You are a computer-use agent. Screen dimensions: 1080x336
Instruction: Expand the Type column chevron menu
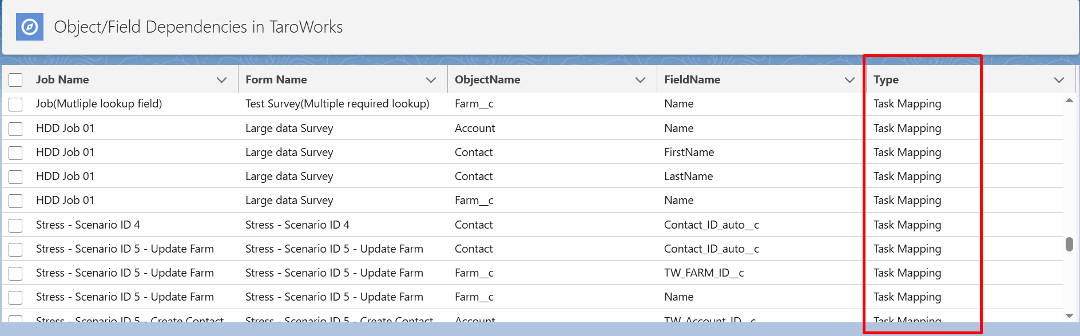click(x=1059, y=80)
